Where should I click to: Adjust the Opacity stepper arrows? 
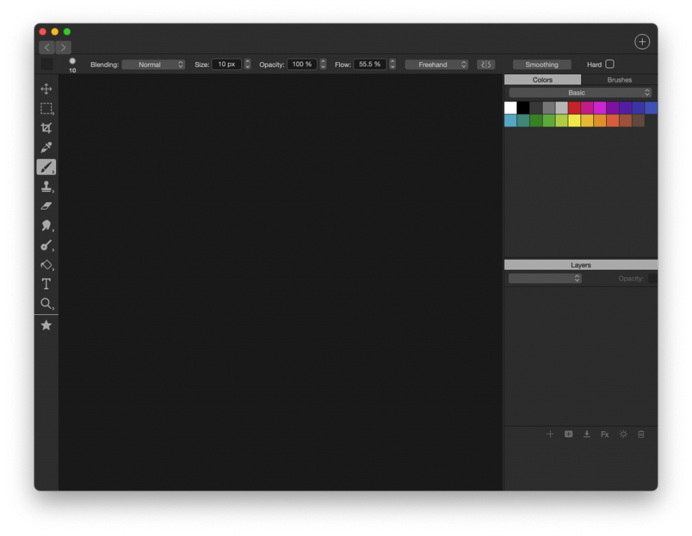[323, 64]
